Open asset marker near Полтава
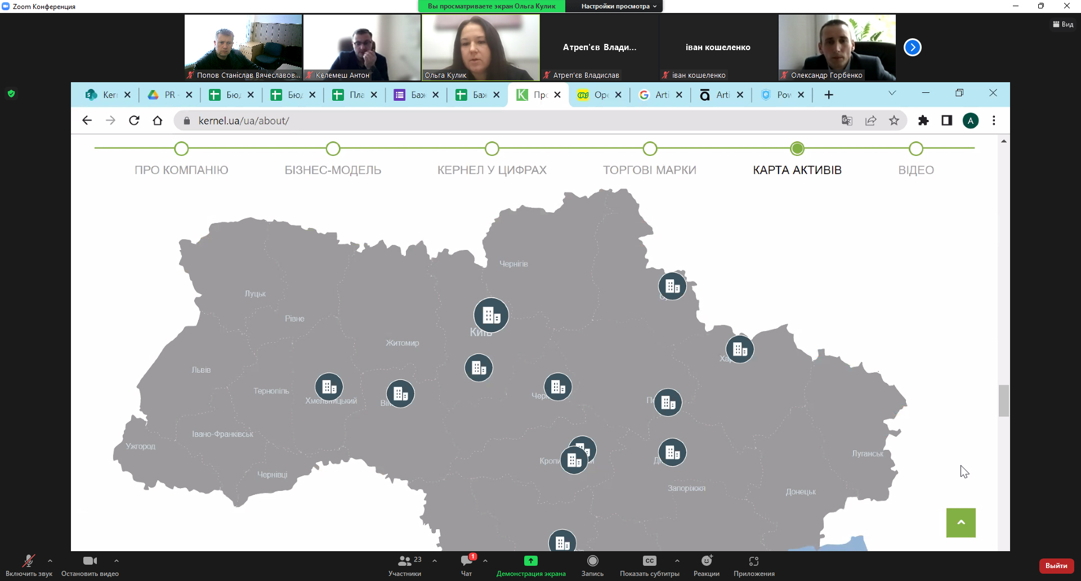The image size is (1081, 581). pos(668,403)
